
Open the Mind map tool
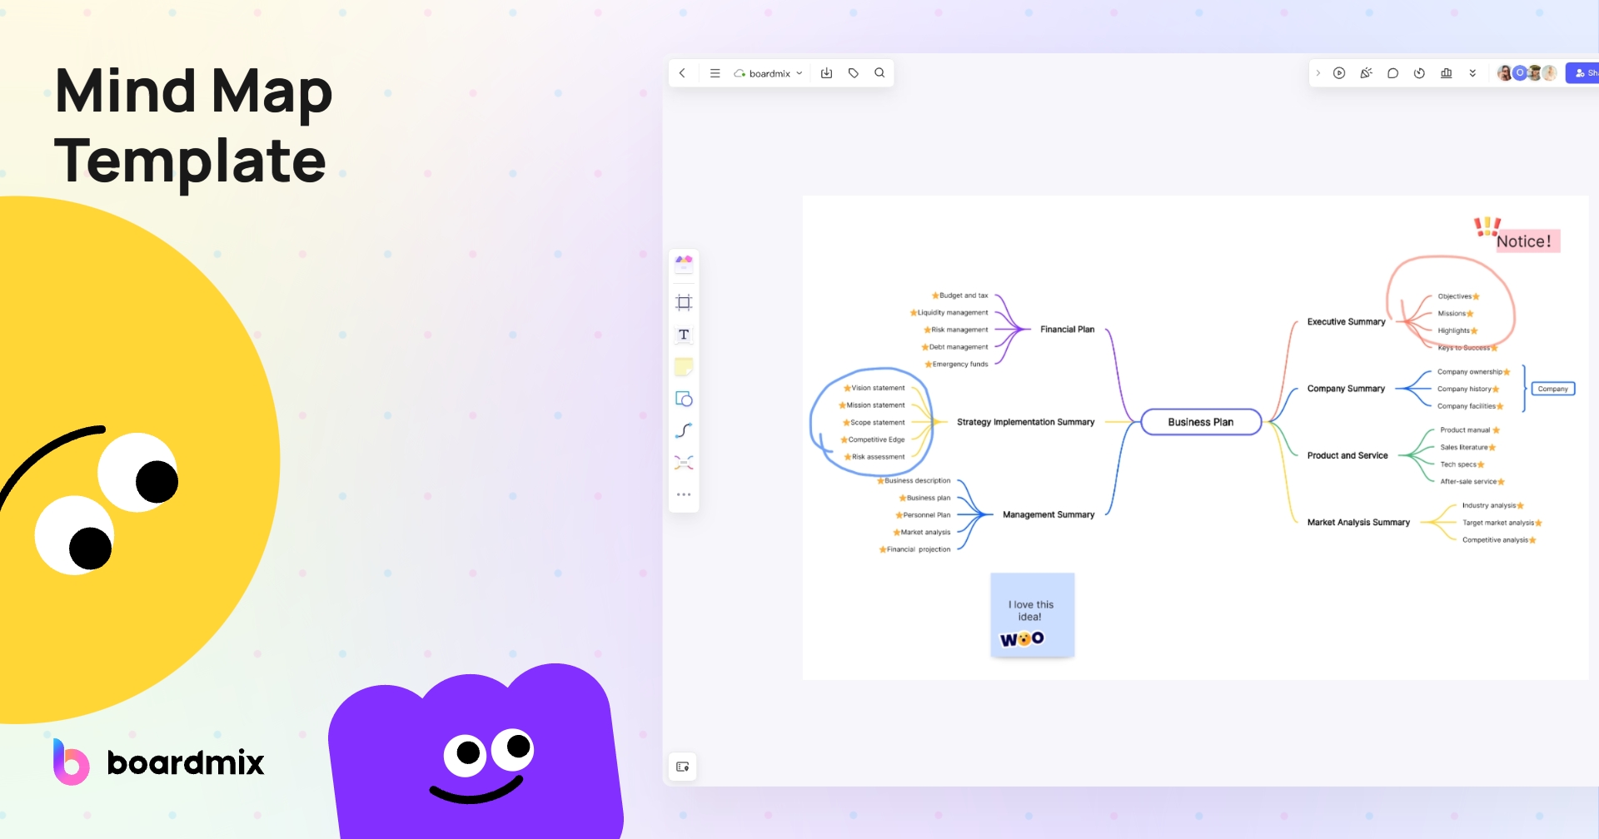[x=684, y=463]
